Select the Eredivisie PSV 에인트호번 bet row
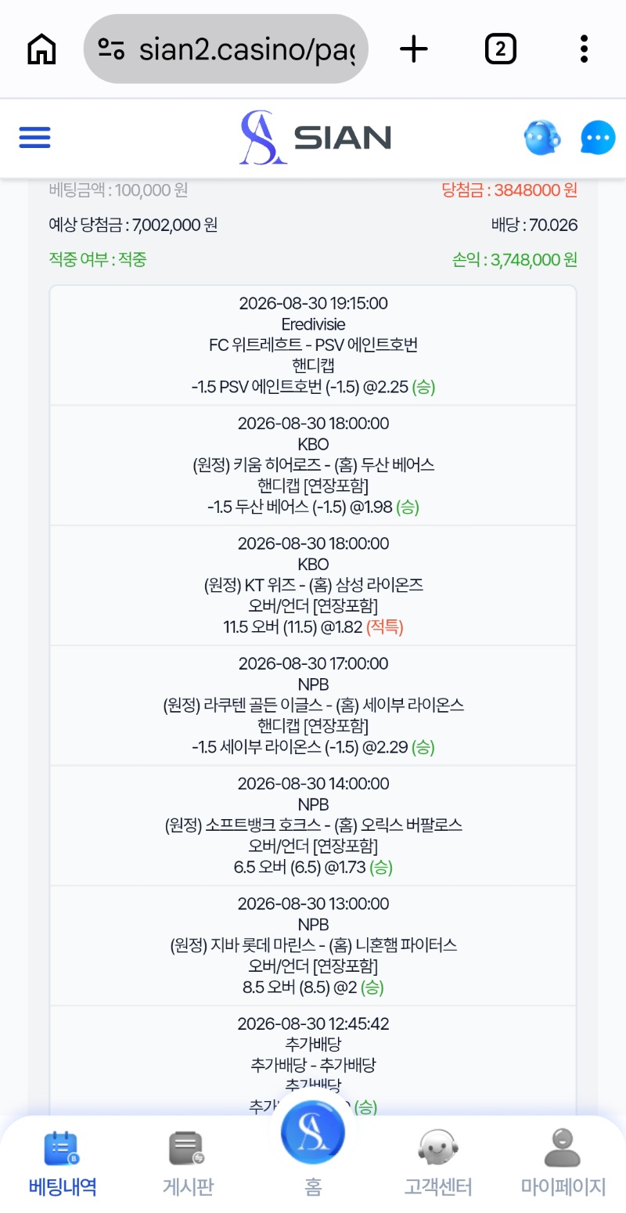 313,345
